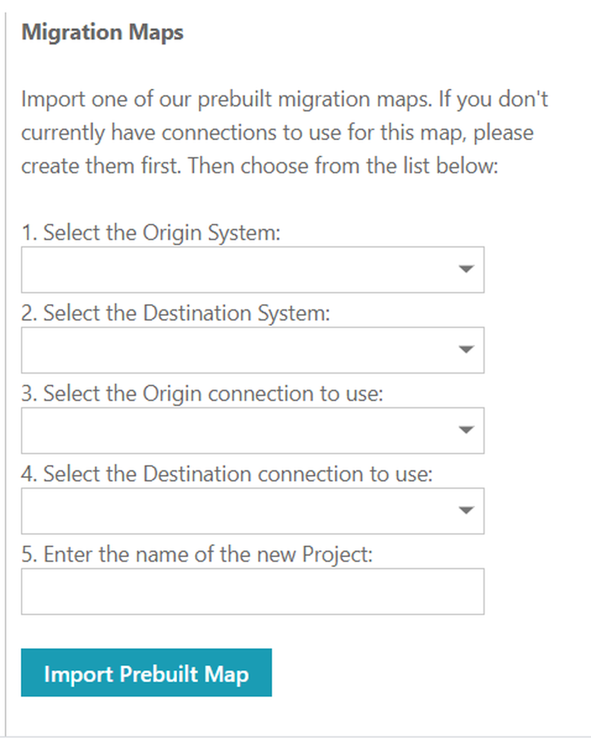Click the Select the Origin System label
This screenshot has height=740, width=591.
151,232
